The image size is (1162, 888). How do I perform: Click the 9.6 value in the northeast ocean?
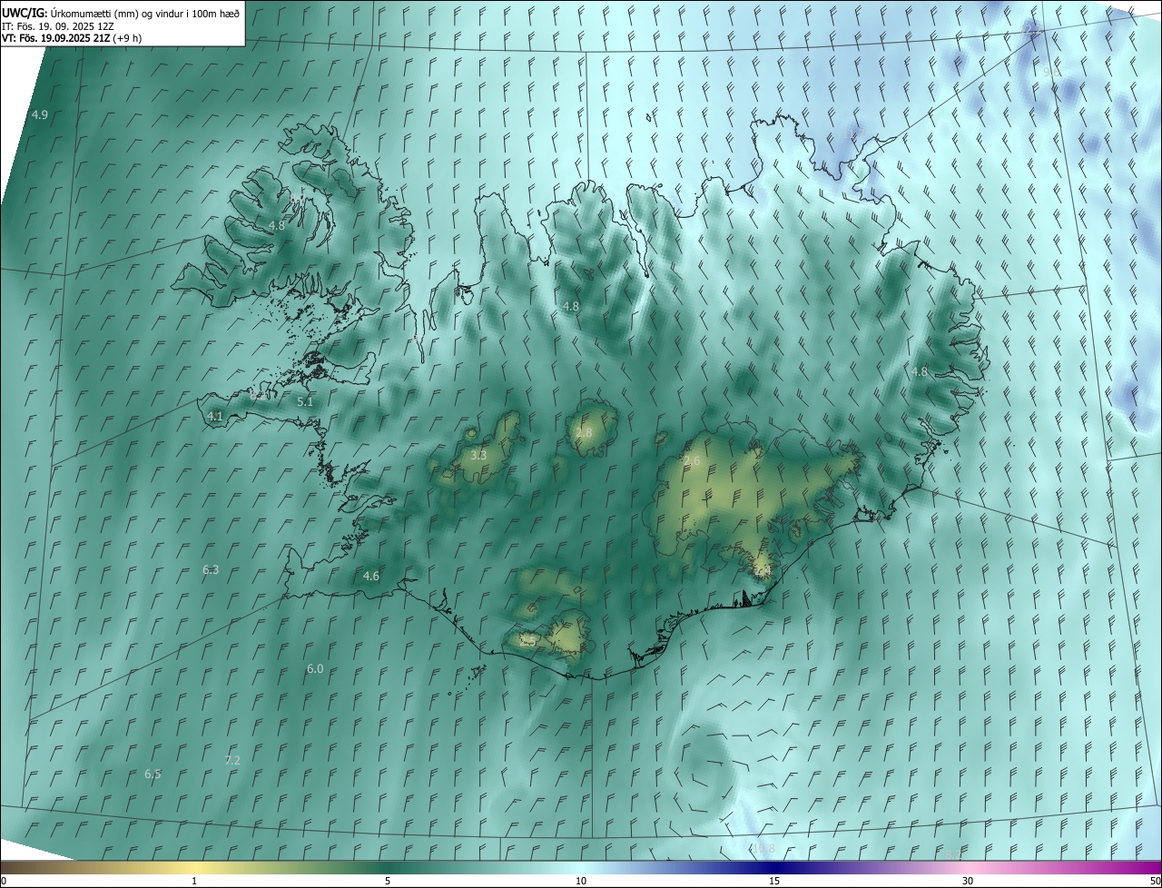[1051, 71]
